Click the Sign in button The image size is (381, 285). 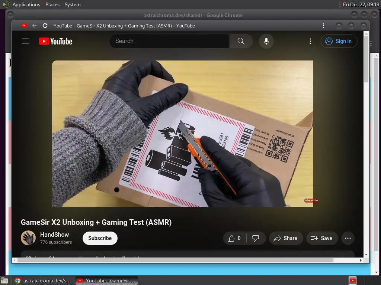[339, 41]
